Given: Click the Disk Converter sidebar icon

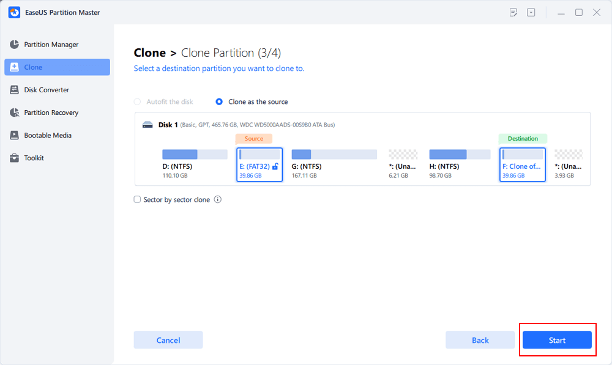Looking at the screenshot, I should point(15,90).
